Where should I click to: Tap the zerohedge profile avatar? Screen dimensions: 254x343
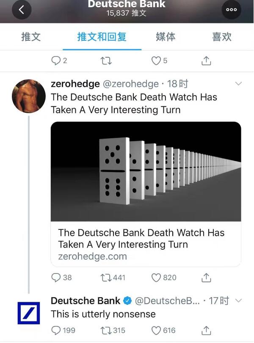(x=29, y=96)
